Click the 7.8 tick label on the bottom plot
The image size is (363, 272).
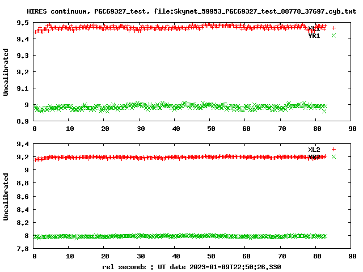pyautogui.click(x=23, y=249)
